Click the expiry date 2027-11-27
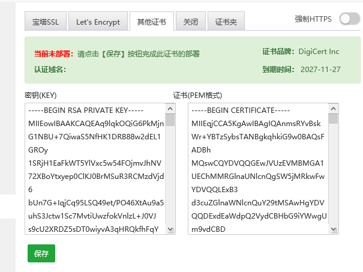Image resolution: width=363 pixels, height=272 pixels. tap(320, 69)
